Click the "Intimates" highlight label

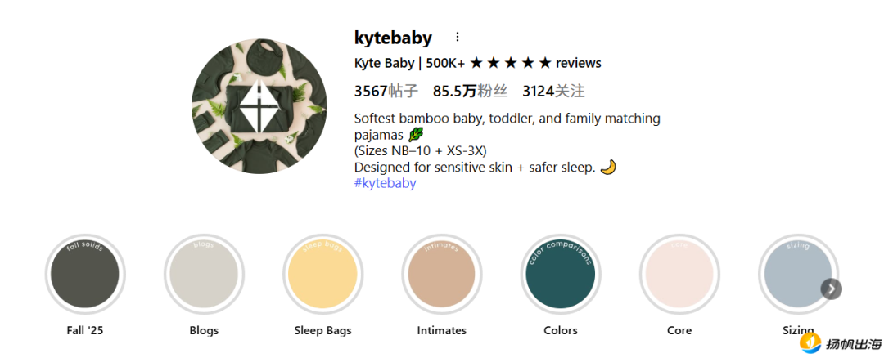tap(441, 331)
